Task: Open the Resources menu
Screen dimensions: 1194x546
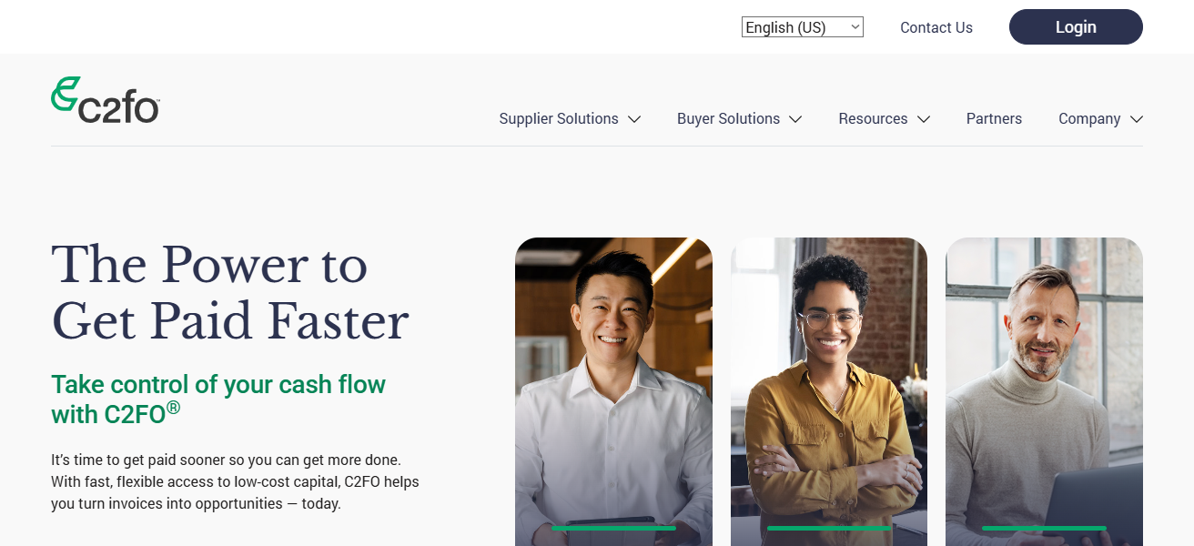Action: pos(884,118)
